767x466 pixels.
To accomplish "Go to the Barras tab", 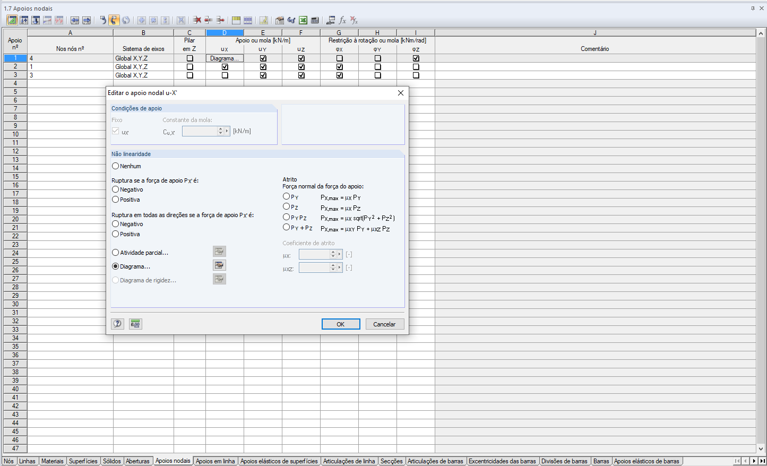I will pos(601,461).
